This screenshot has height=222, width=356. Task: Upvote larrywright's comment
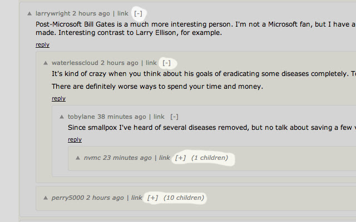point(29,13)
